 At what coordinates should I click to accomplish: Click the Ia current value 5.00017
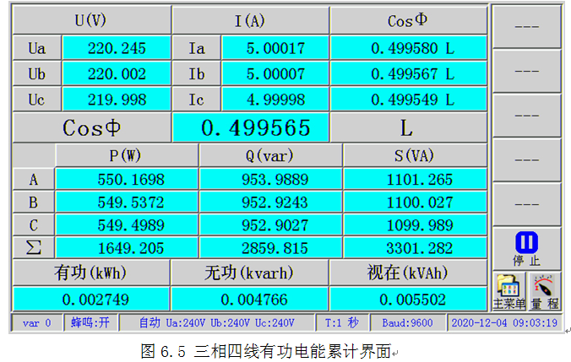click(275, 48)
